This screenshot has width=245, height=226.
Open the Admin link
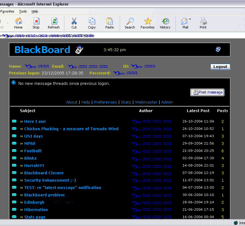point(167,102)
